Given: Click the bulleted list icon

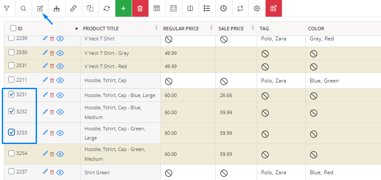Looking at the screenshot, I should click(207, 8).
